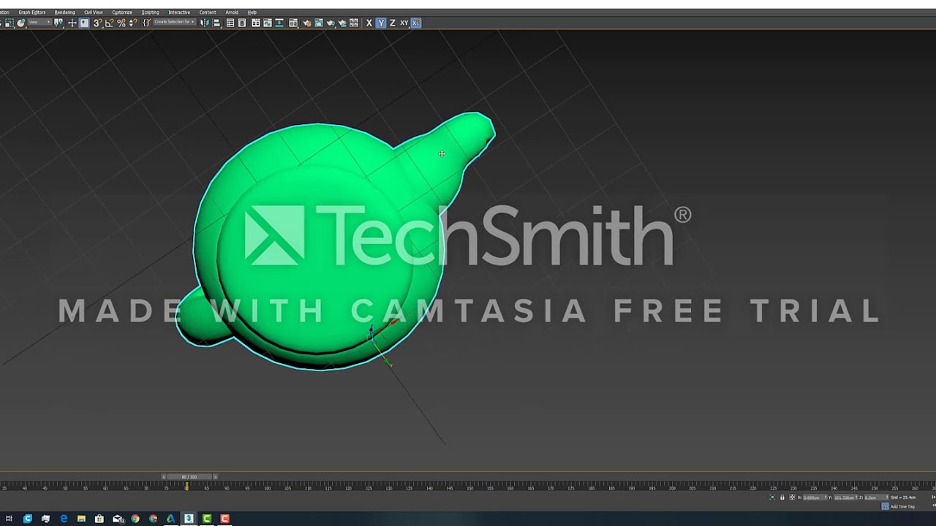Click the frame 80 marker on track bar
Viewport: 936px width, 526px height.
coord(186,487)
